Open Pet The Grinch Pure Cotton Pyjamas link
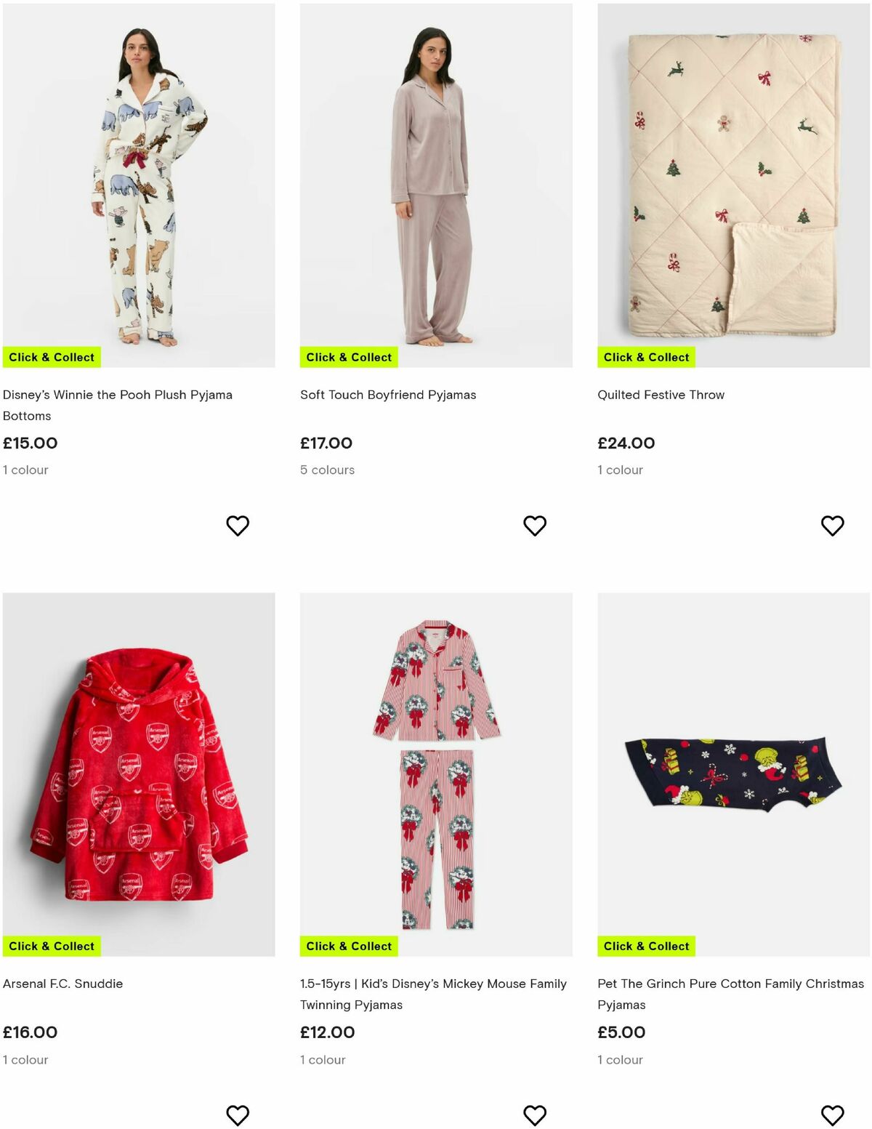The width and height of the screenshot is (872, 1129). [x=728, y=994]
